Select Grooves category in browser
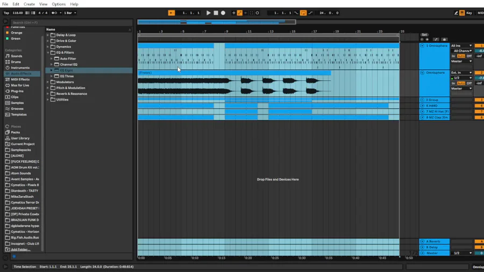This screenshot has width=484, height=272. point(17,109)
